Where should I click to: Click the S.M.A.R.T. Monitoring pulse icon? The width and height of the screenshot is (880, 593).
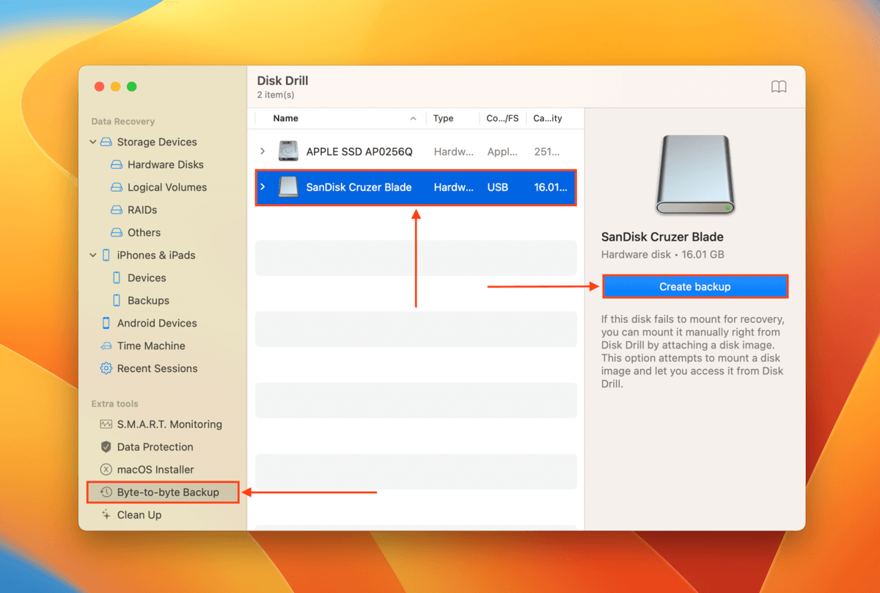pyautogui.click(x=106, y=424)
